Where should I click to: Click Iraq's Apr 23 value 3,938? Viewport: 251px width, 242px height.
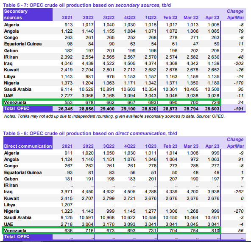(213, 192)
